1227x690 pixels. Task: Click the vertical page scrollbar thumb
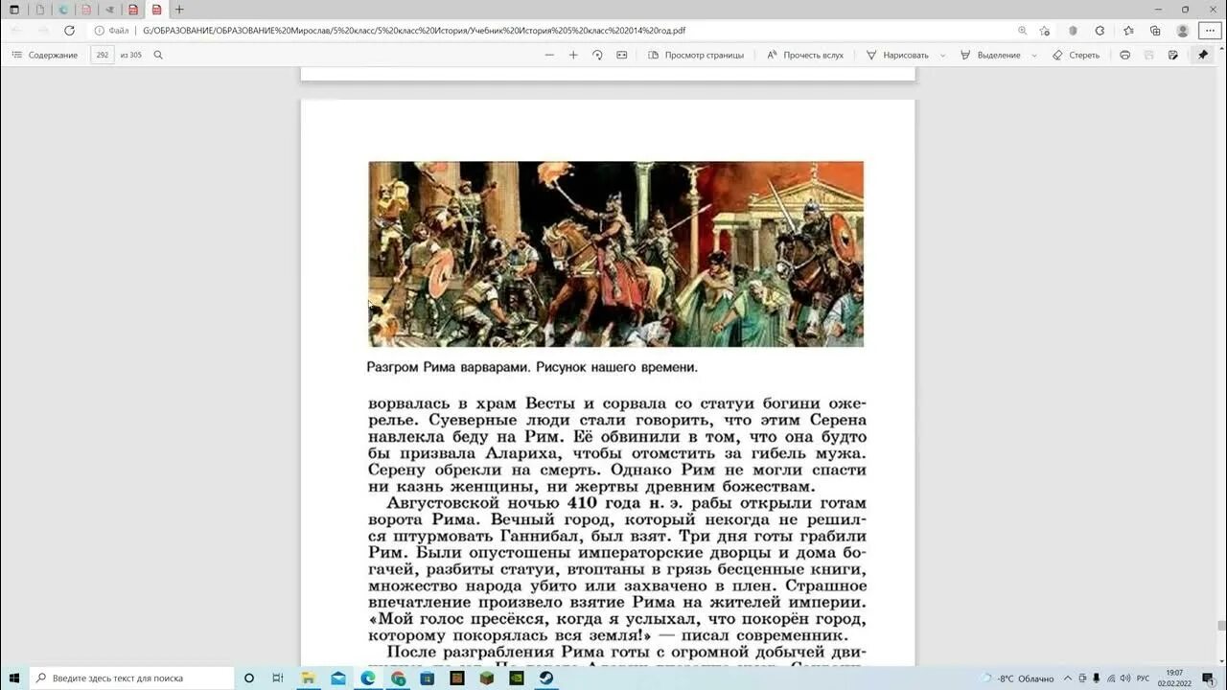(1221, 627)
